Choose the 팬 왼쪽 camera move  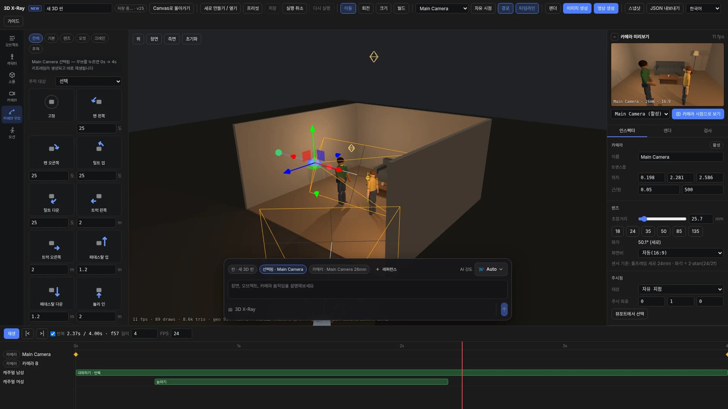tap(99, 106)
